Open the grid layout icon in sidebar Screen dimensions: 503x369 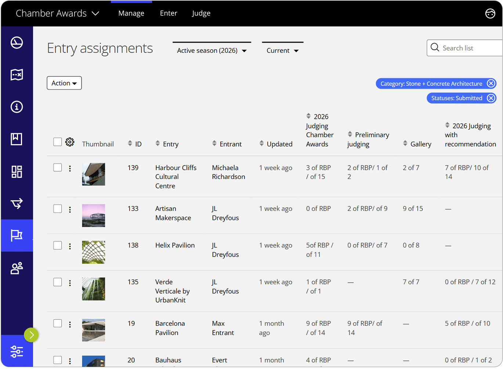[x=17, y=171]
